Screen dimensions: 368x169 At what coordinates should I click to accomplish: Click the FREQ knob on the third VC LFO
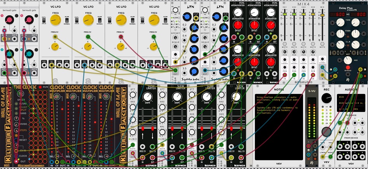(121, 20)
